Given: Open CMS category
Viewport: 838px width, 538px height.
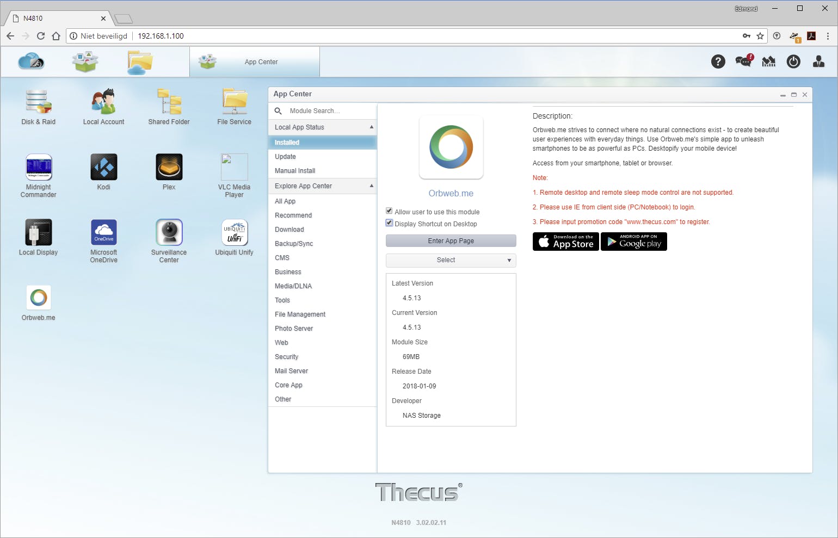Looking at the screenshot, I should click(x=322, y=258).
